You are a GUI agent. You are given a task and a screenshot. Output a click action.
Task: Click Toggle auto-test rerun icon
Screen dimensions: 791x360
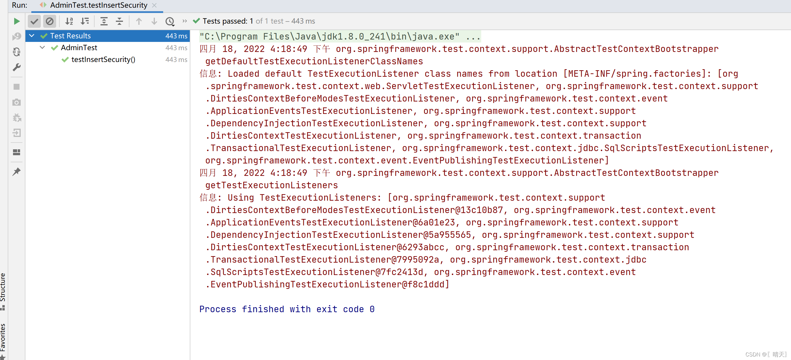point(17,52)
